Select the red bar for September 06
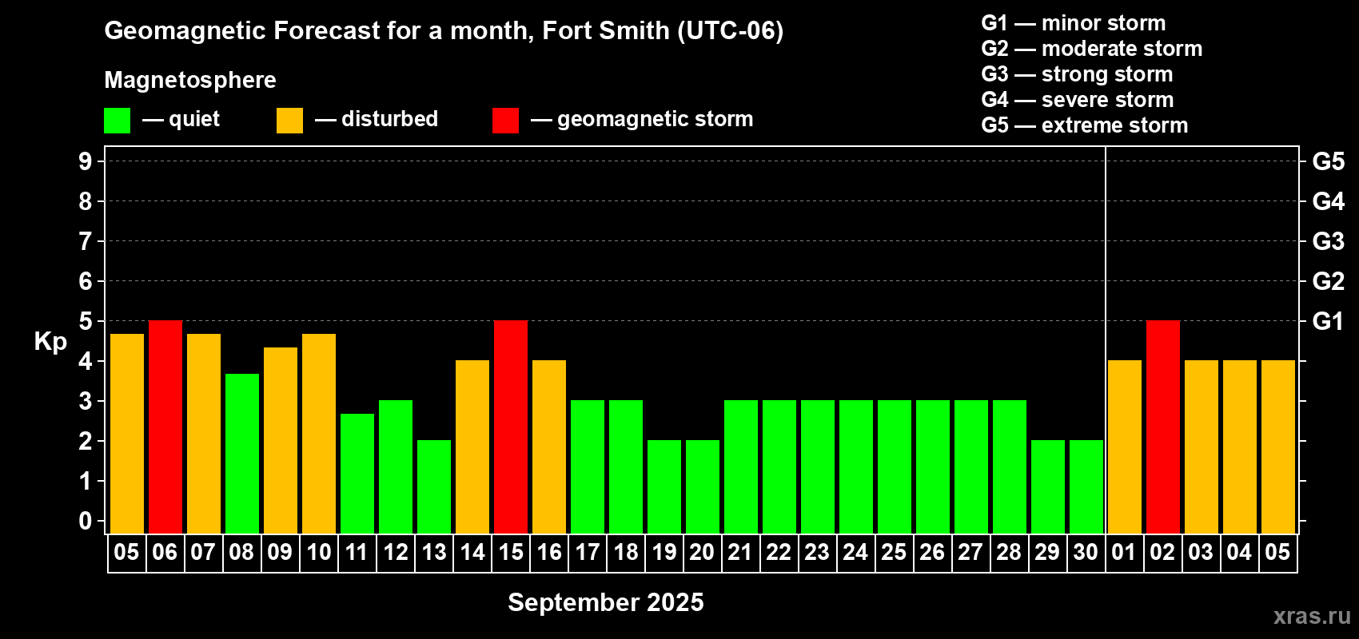 [x=165, y=427]
